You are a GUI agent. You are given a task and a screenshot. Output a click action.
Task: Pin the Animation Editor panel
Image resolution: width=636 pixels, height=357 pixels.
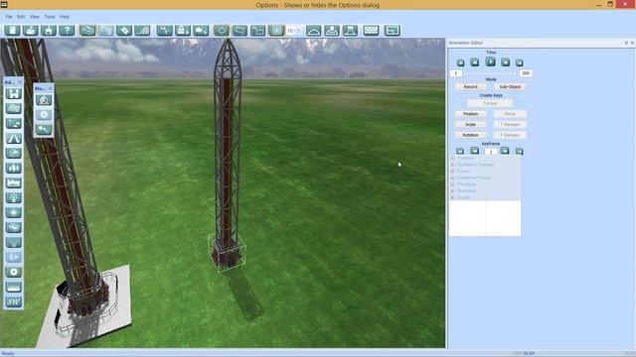tap(626, 43)
